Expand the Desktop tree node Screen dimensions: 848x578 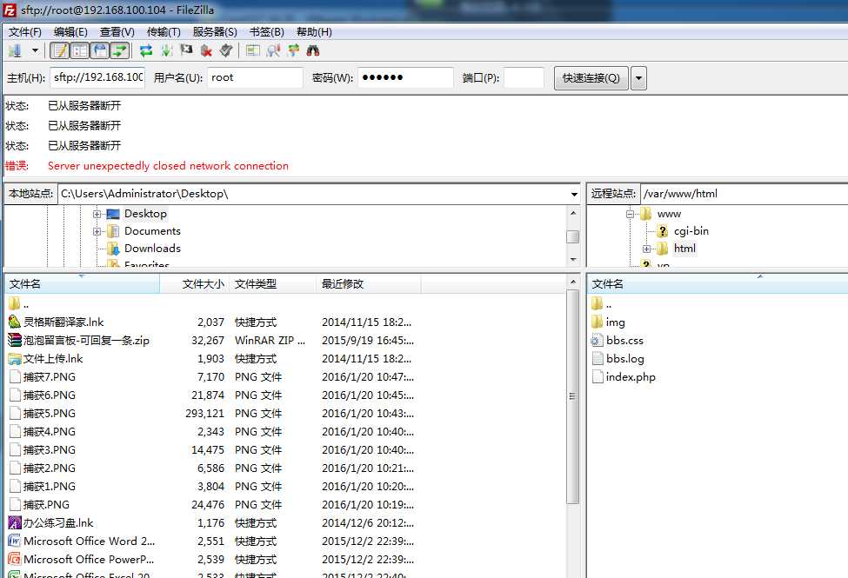click(97, 214)
